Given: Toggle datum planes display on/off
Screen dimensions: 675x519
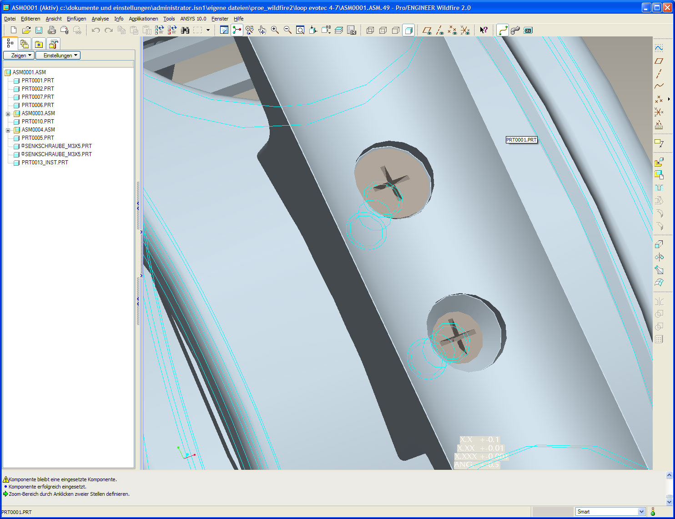Looking at the screenshot, I should 427,30.
